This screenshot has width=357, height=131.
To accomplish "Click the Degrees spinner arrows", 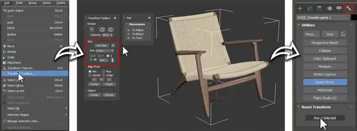I will (111, 35).
